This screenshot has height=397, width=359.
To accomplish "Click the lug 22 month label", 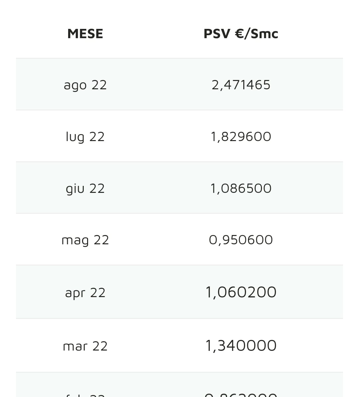I will pos(85,137).
